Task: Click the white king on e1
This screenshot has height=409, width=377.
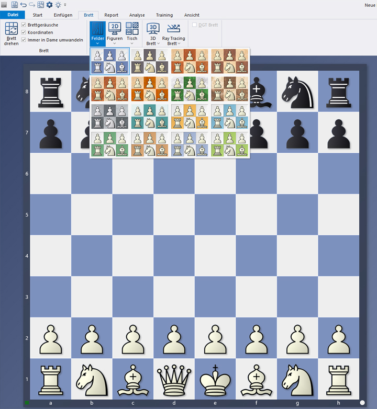Action: pos(215,378)
